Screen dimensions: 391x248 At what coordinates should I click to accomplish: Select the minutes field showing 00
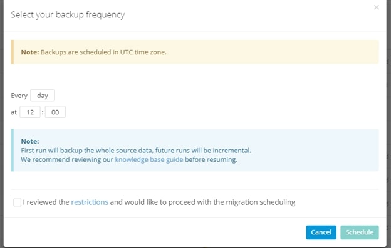(x=55, y=112)
